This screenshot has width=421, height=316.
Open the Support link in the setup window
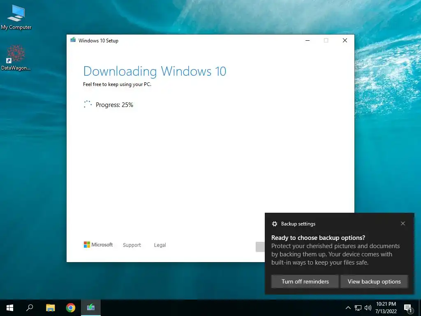(132, 245)
